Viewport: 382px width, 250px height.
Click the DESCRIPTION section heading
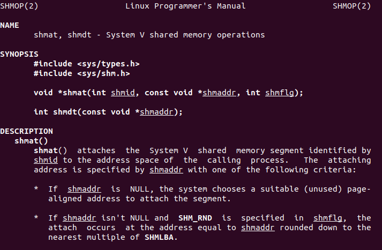pos(26,131)
